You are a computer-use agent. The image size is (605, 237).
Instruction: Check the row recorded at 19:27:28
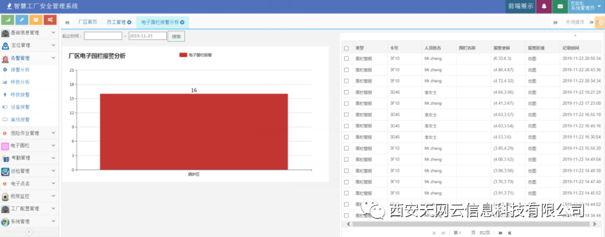(347, 92)
